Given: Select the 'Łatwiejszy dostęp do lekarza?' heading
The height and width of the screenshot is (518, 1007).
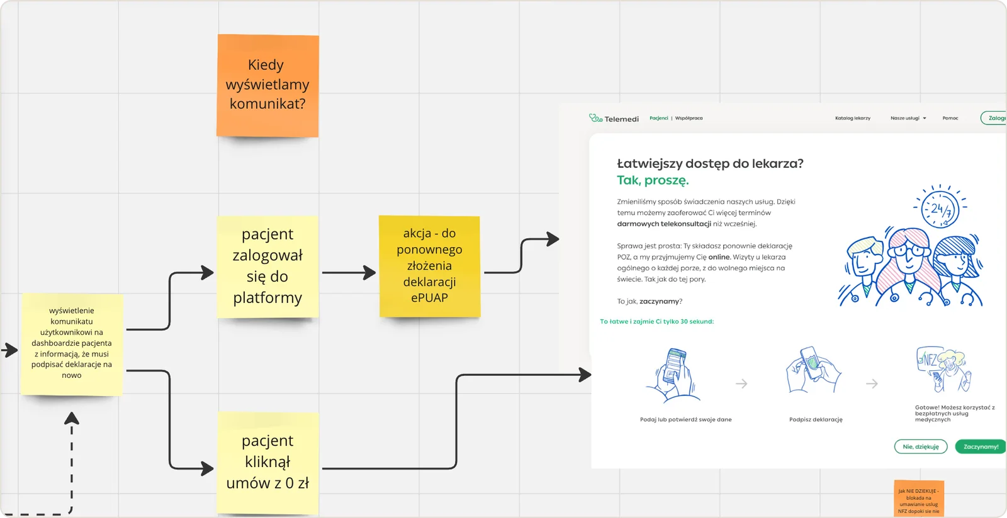Looking at the screenshot, I should click(710, 163).
